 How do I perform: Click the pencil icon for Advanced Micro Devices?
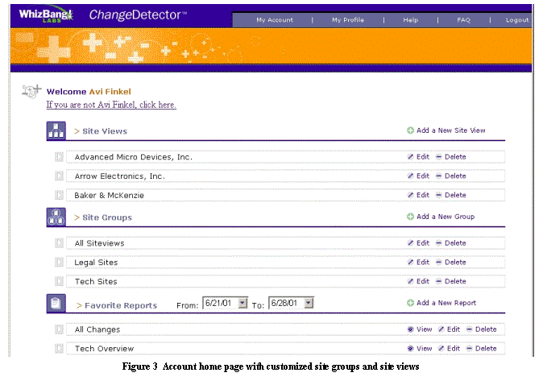[410, 157]
